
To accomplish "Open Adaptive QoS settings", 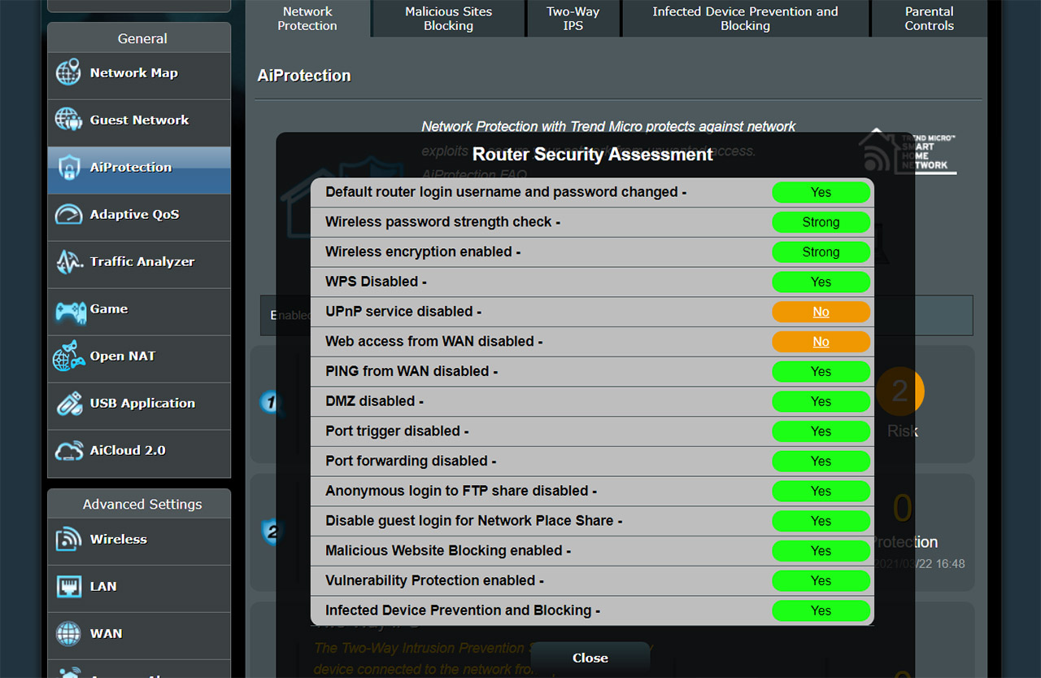I will [139, 217].
